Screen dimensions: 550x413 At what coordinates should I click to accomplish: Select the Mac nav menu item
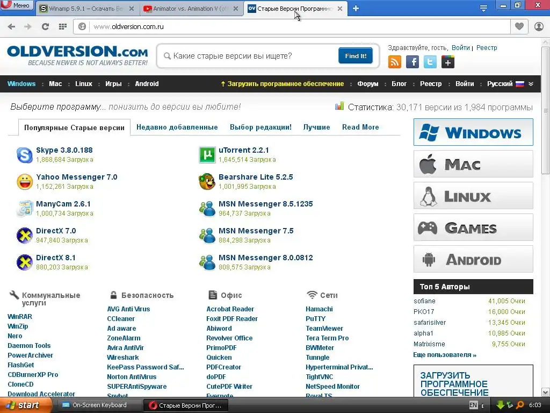[55, 84]
